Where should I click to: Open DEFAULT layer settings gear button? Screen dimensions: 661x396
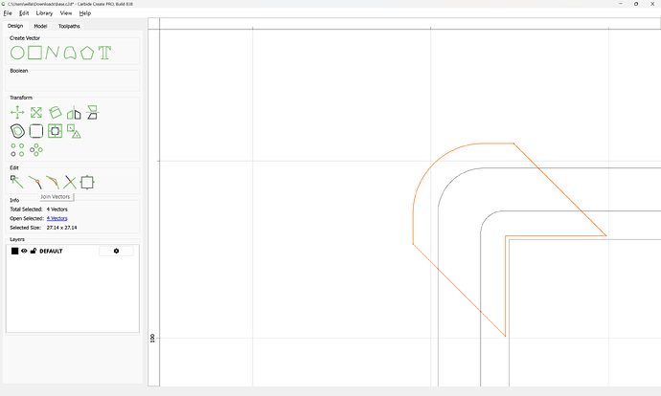coord(116,251)
